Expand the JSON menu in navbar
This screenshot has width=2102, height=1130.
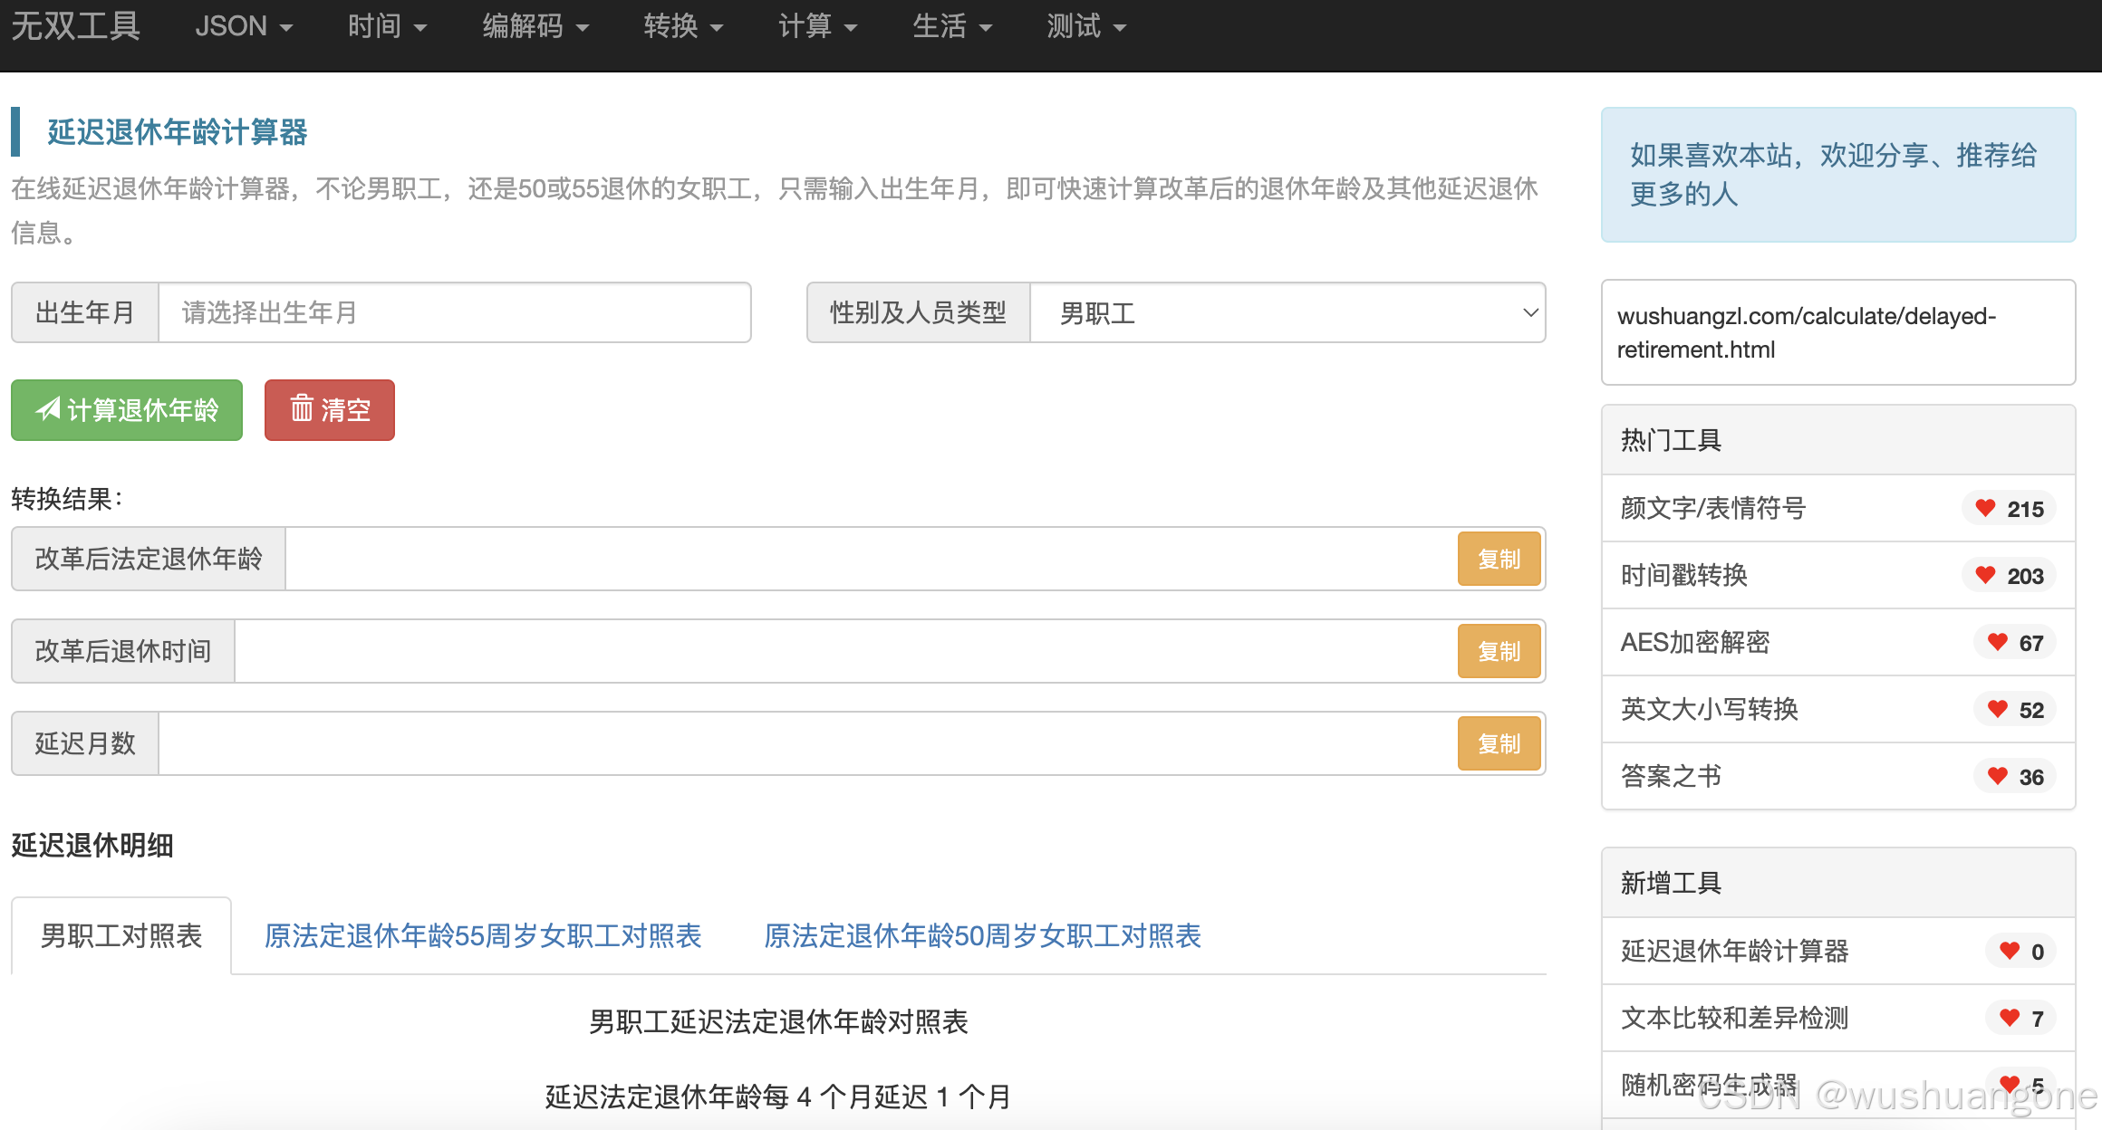pos(243,27)
